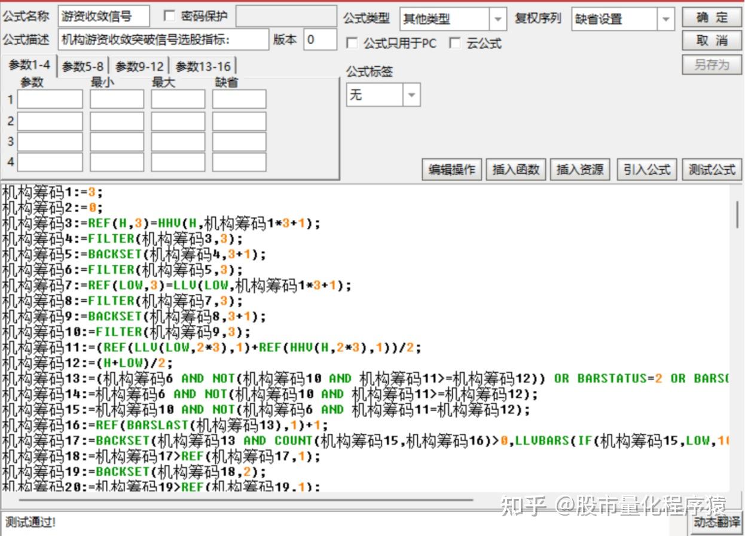Expand the 公式标签 dropdown

[411, 94]
